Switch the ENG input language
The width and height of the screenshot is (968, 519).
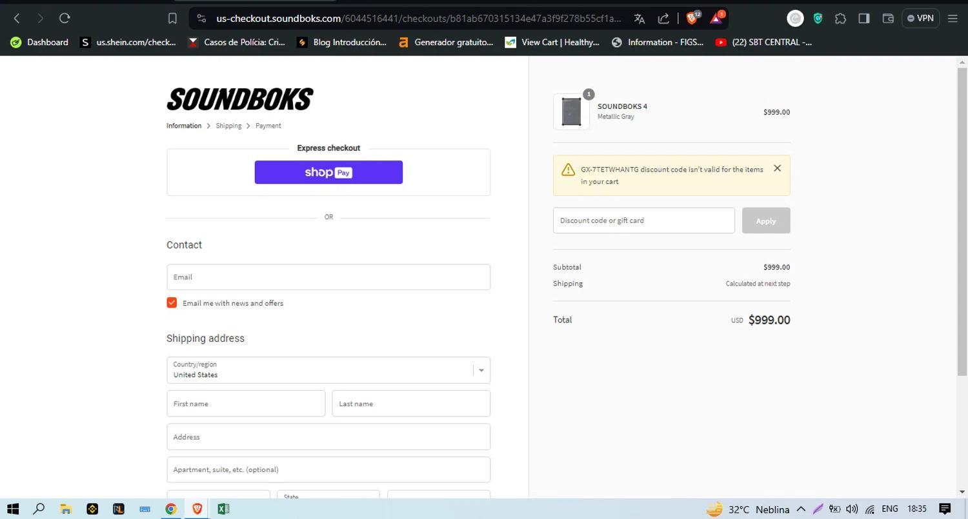[890, 509]
